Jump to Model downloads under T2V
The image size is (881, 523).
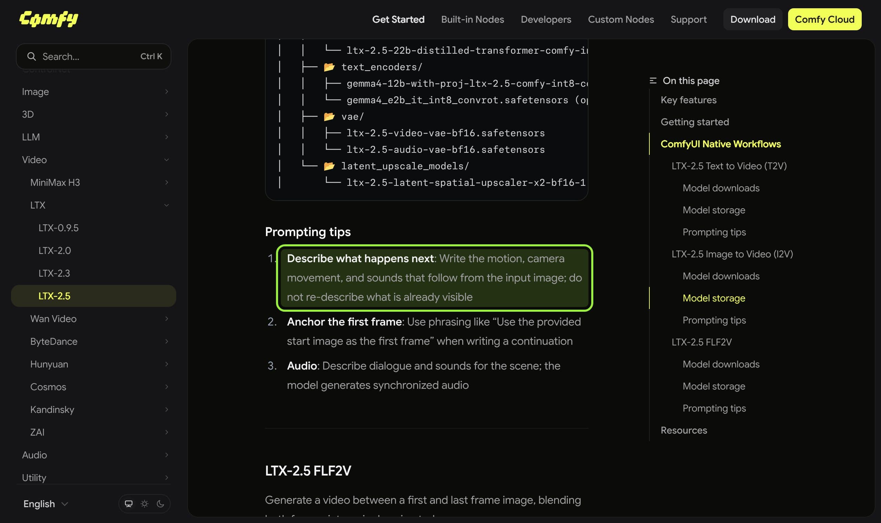click(721, 188)
